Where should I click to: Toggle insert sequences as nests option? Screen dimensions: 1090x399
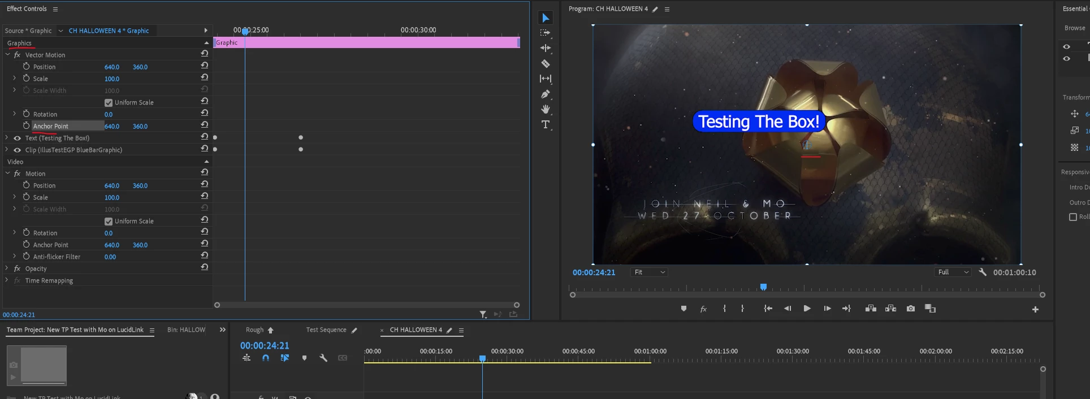(246, 358)
